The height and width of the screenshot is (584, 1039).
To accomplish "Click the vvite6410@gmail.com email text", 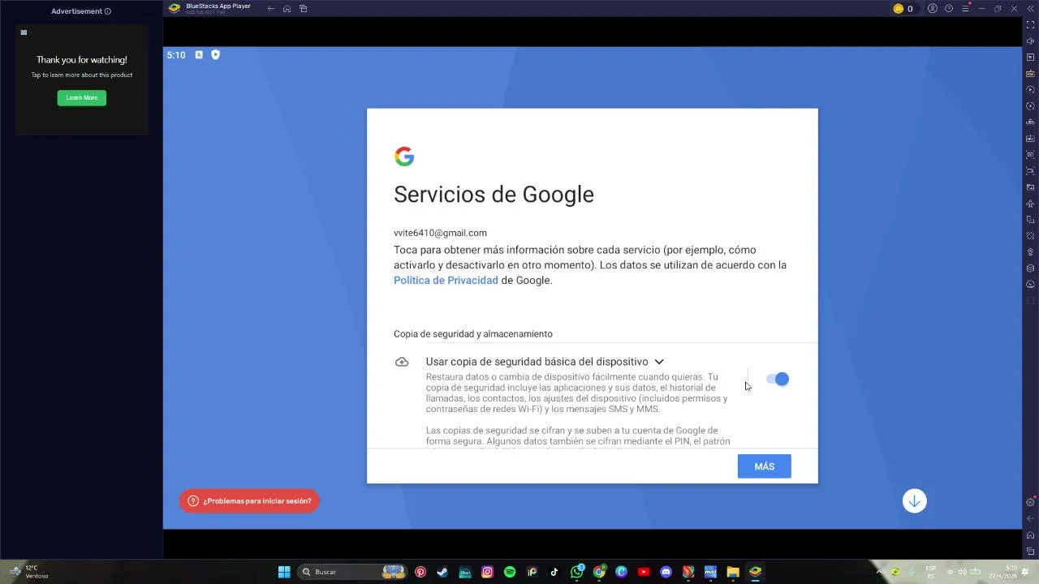I will point(440,233).
